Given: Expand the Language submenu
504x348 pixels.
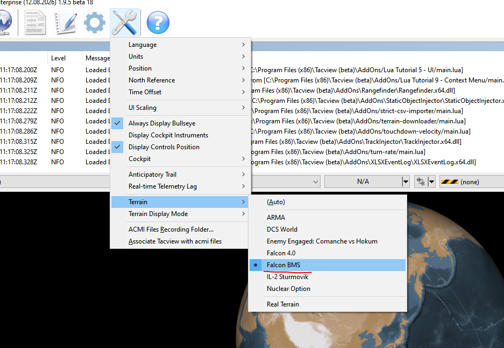Looking at the screenshot, I should 180,45.
